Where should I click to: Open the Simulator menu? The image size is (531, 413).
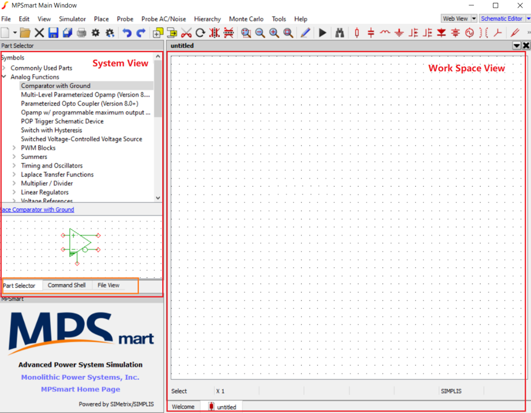(72, 19)
